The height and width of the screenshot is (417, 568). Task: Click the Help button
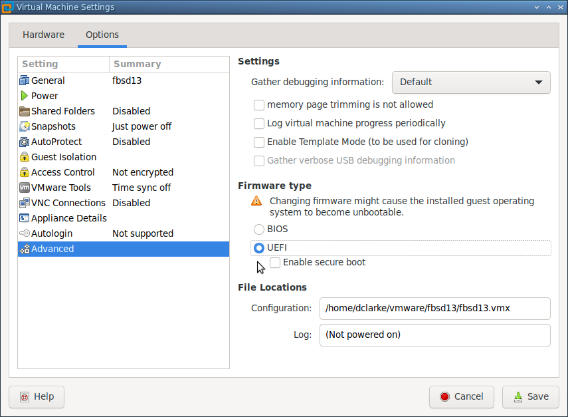37,397
